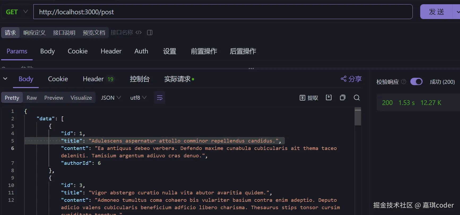460x215 pixels.
Task: Switch to Raw view mode
Action: (x=32, y=98)
